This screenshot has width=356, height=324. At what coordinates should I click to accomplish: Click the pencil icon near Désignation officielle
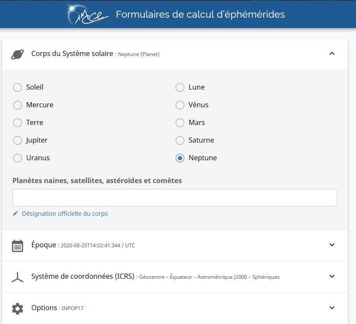[16, 214]
